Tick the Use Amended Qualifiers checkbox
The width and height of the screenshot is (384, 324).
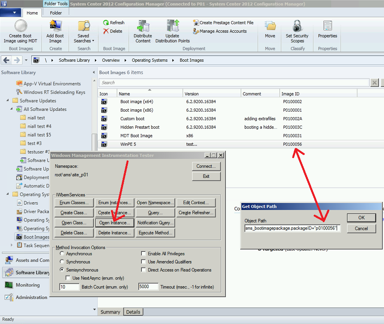[x=143, y=262]
